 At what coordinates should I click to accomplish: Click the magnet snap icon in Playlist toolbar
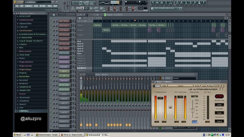coord(81,15)
